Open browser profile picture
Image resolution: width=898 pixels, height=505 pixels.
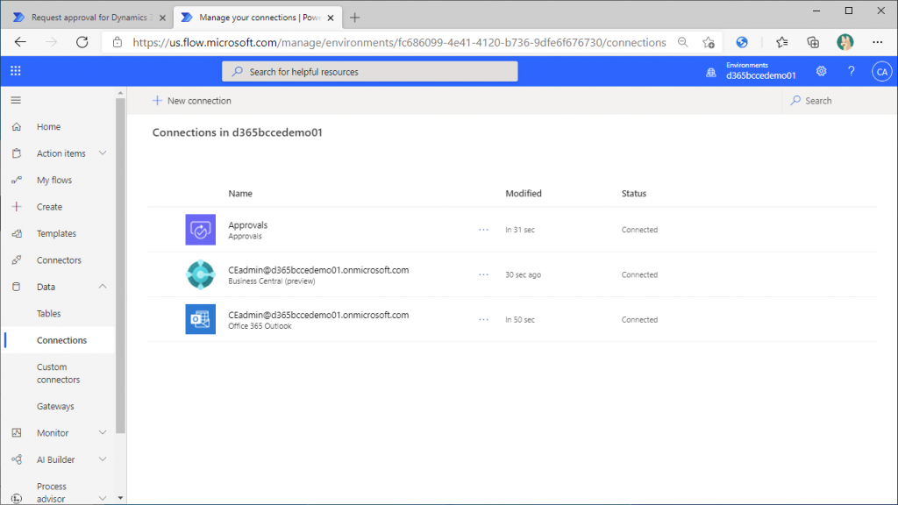tap(845, 42)
